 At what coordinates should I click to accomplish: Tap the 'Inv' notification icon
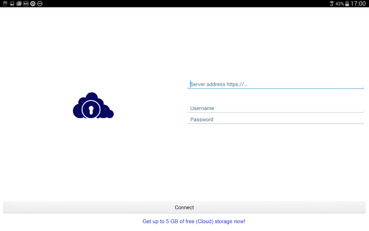pyautogui.click(x=26, y=4)
